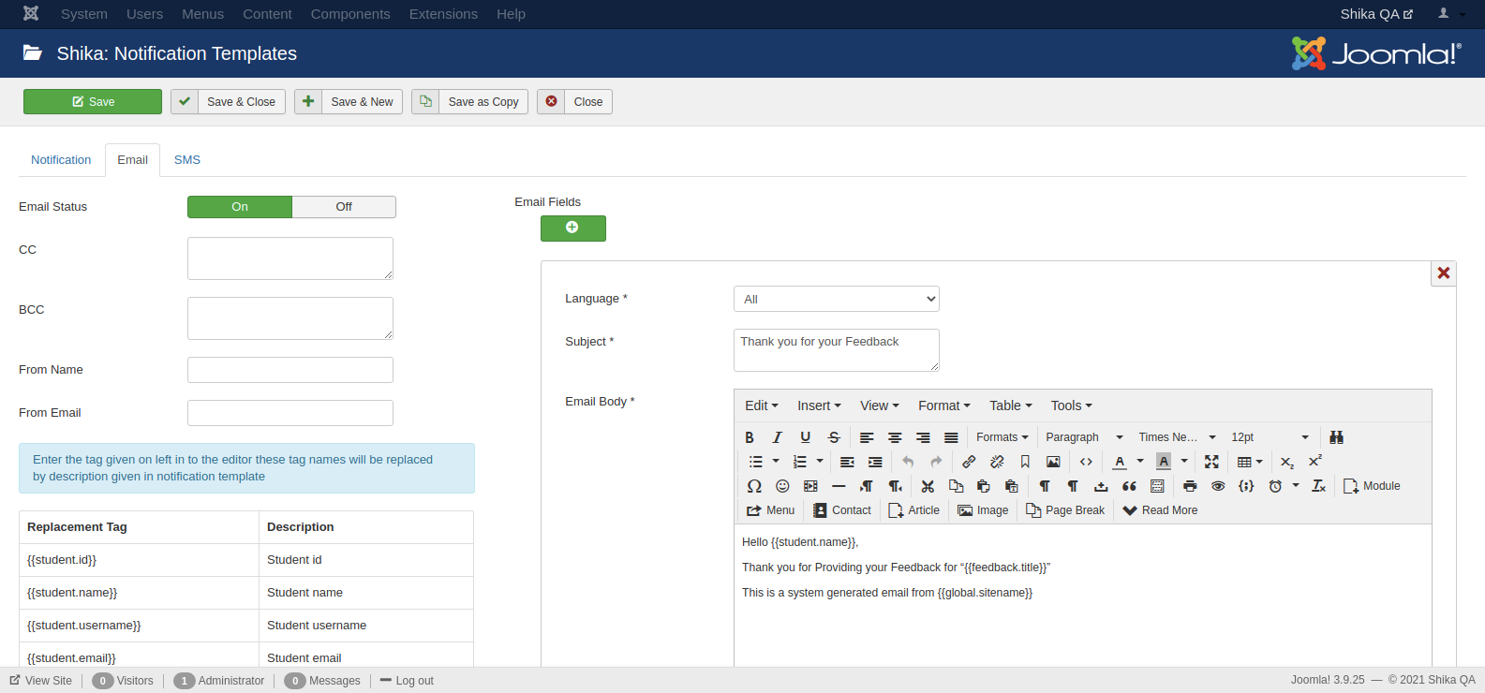This screenshot has width=1485, height=693.
Task: Open the Paragraph format dropdown
Action: [1084, 437]
